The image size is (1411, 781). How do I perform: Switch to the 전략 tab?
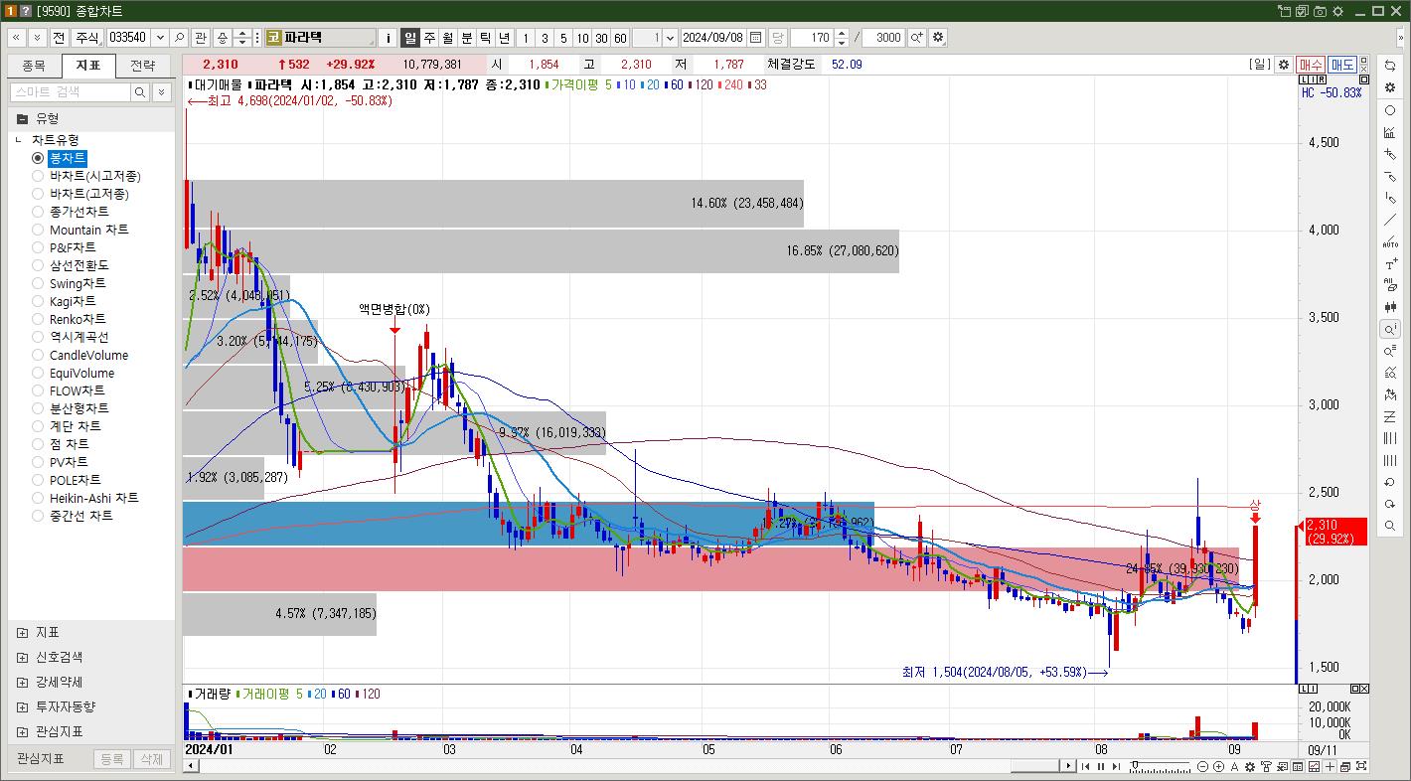(143, 66)
